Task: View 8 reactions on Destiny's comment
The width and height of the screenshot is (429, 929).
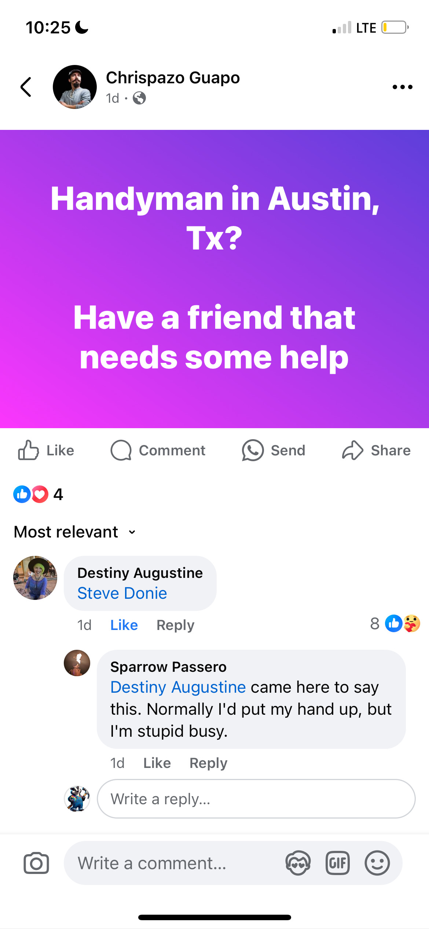Action: (x=395, y=623)
